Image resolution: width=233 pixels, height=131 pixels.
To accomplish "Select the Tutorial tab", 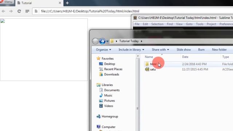I will point(39,3).
